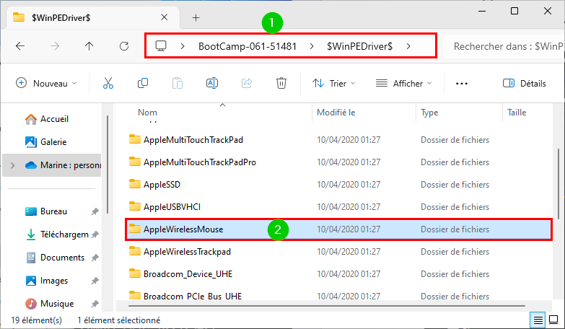565x329 pixels.
Task: Close the $WinPEDriver$ tab
Action: click(164, 17)
